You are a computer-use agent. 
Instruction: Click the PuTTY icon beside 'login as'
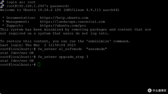(2, 2)
